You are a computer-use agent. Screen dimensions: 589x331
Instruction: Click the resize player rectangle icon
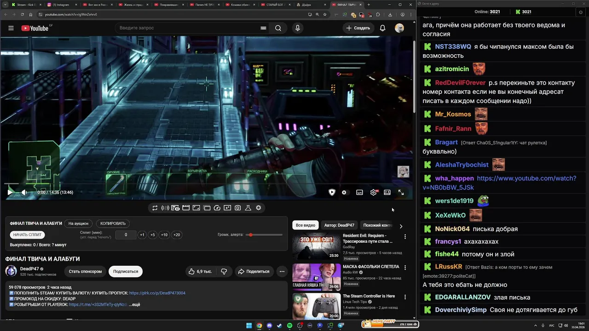196,208
